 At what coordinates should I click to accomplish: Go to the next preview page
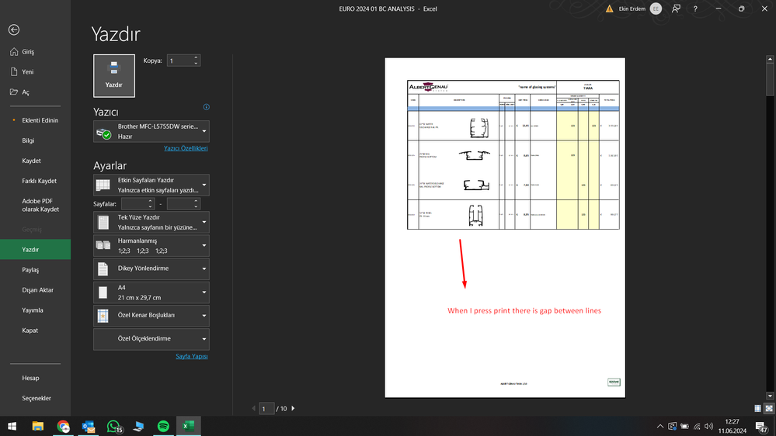(x=293, y=408)
